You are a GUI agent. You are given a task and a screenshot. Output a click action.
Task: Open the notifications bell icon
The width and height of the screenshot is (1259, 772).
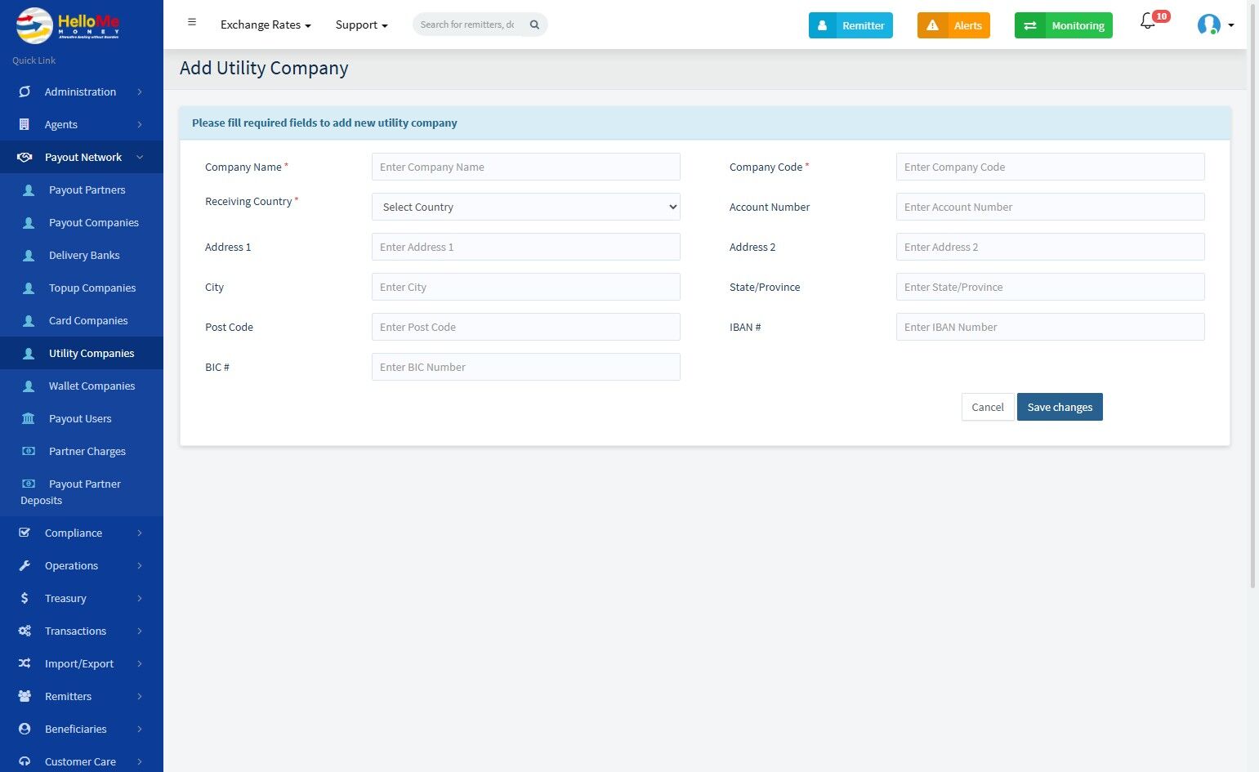pyautogui.click(x=1148, y=22)
